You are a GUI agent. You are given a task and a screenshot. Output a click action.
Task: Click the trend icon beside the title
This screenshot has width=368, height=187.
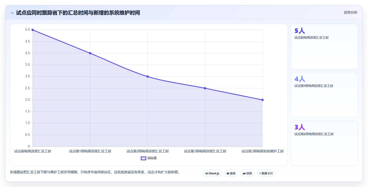coord(12,13)
